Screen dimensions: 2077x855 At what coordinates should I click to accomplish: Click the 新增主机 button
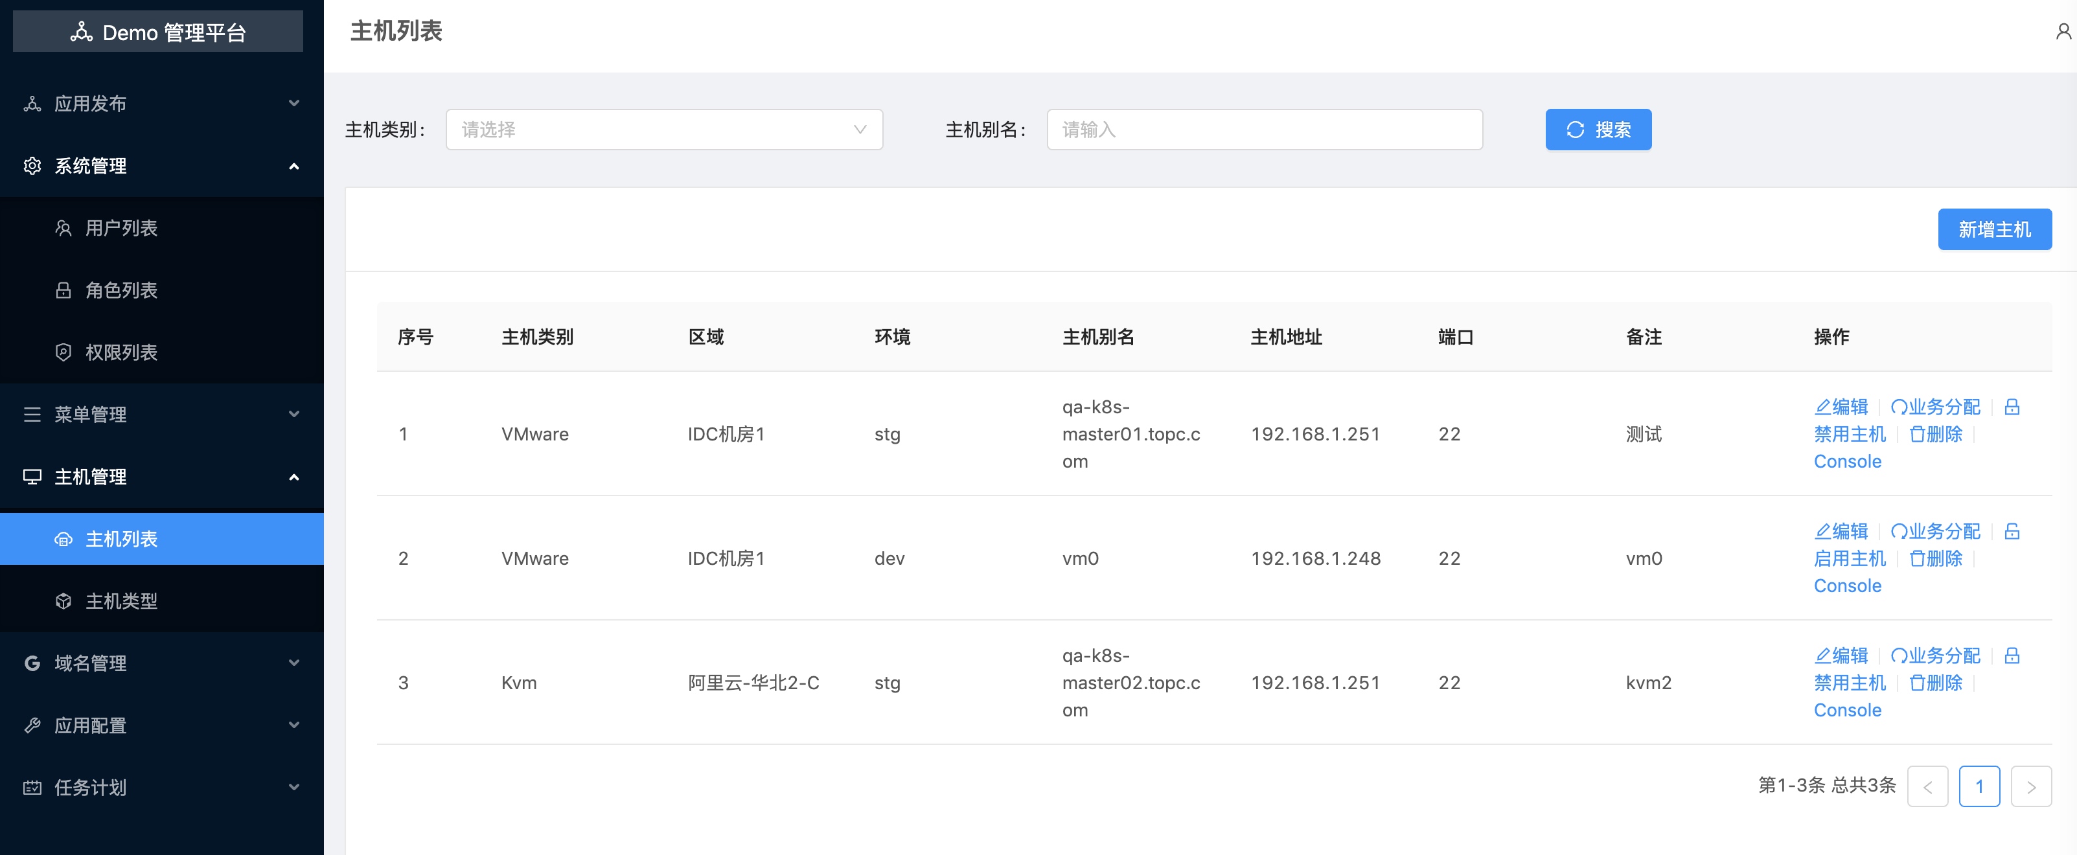1994,230
